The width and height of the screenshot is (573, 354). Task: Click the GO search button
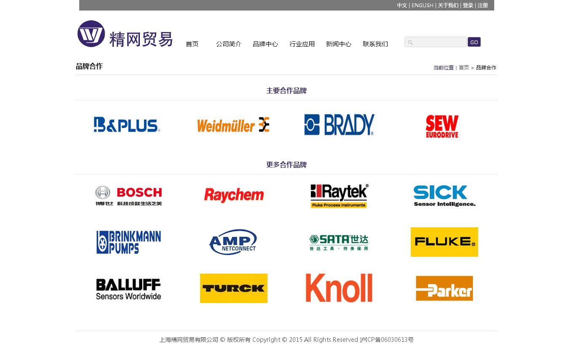pos(474,42)
